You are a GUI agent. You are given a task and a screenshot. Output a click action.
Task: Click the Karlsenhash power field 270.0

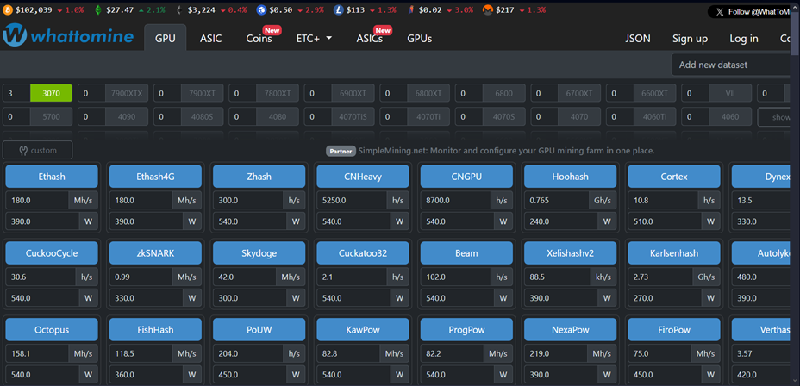click(665, 298)
